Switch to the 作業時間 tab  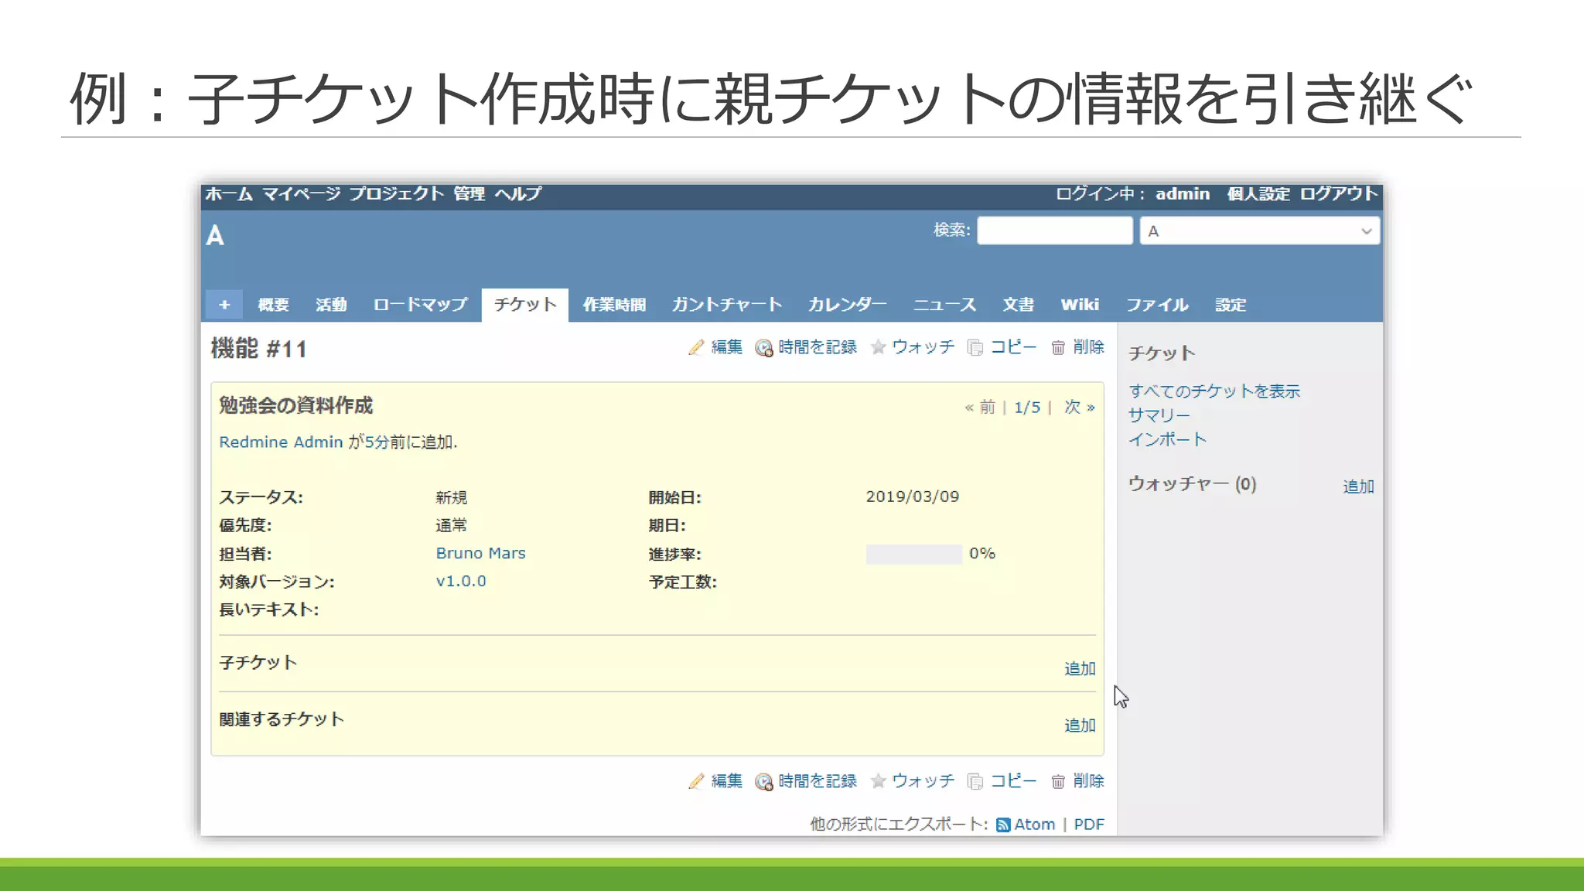click(615, 305)
